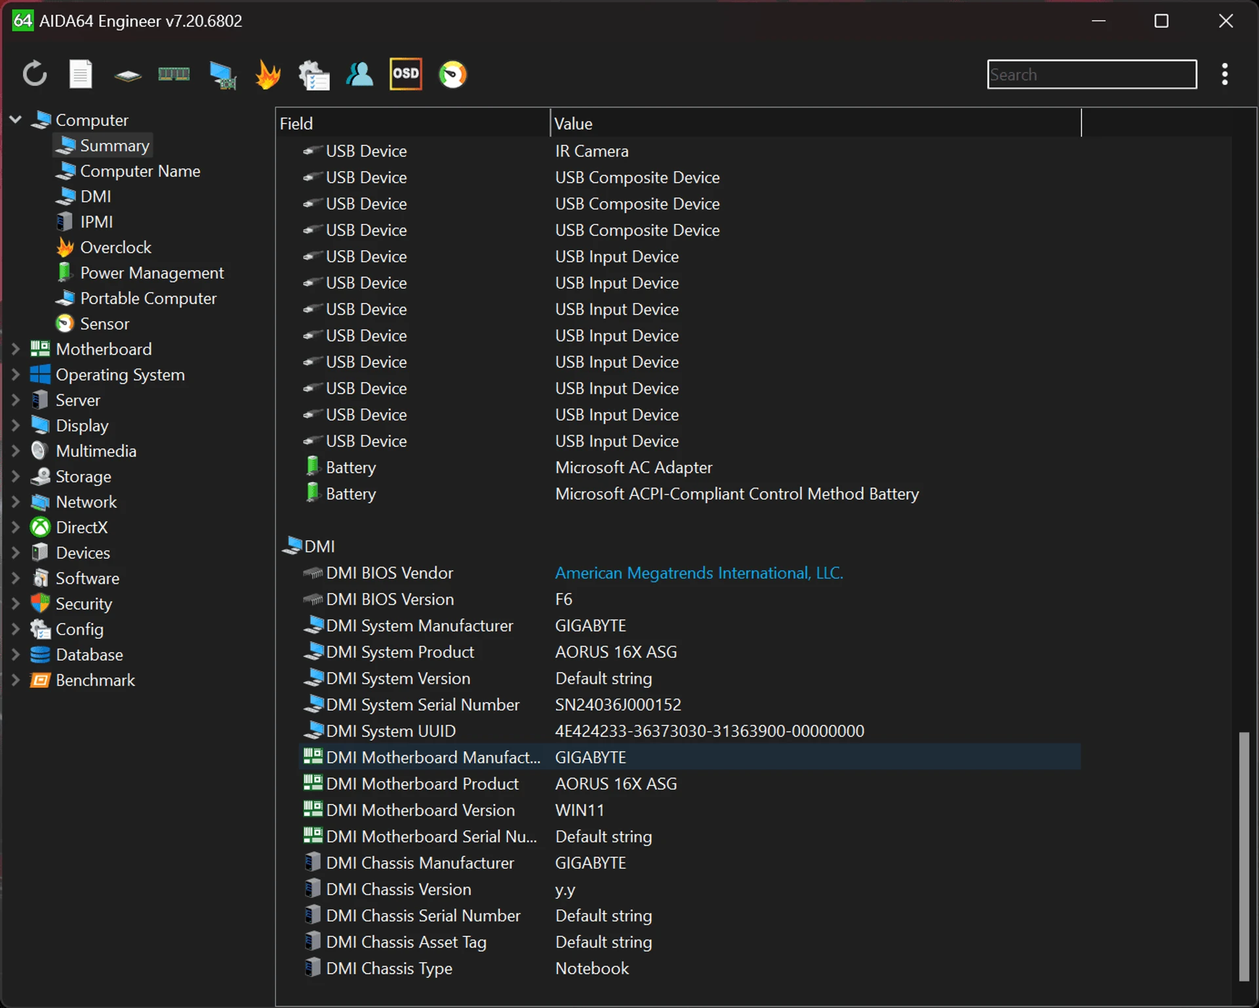
Task: Select the DMI Chassis Type row
Action: pyautogui.click(x=690, y=968)
